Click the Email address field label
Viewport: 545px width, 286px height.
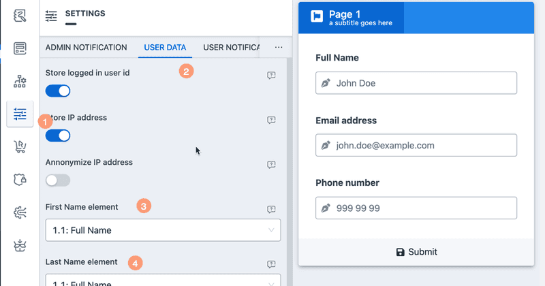[x=346, y=121]
